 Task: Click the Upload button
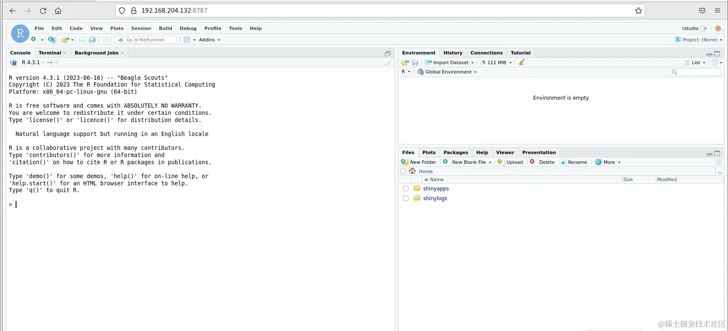pyautogui.click(x=510, y=162)
